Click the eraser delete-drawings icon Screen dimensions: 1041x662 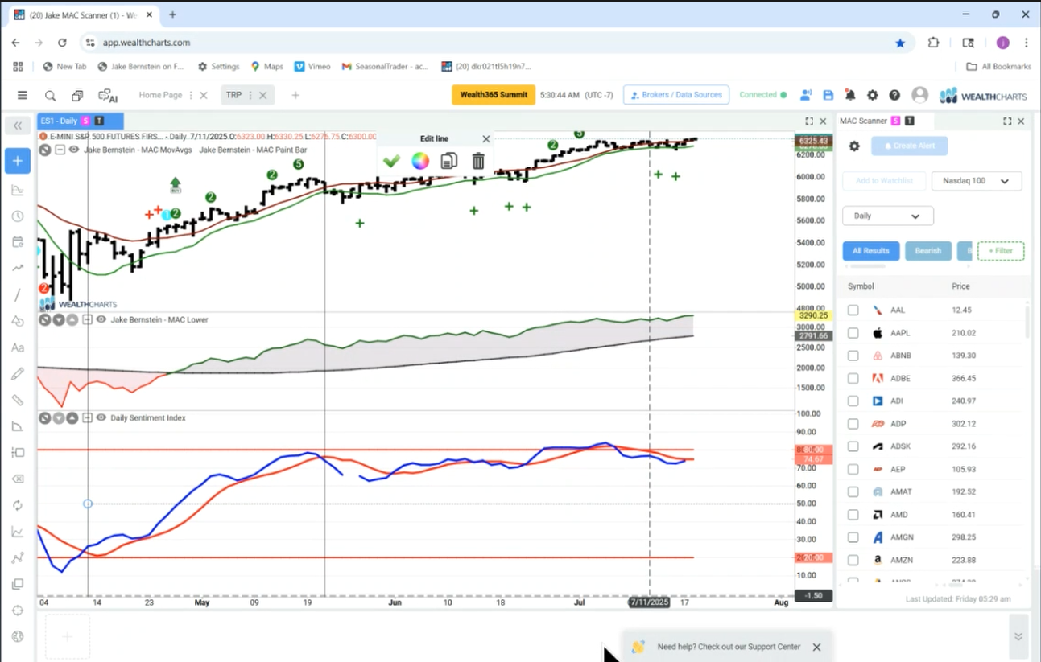click(18, 479)
